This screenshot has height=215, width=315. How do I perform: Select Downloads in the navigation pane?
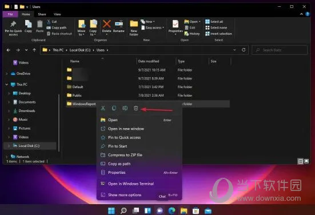click(27, 111)
